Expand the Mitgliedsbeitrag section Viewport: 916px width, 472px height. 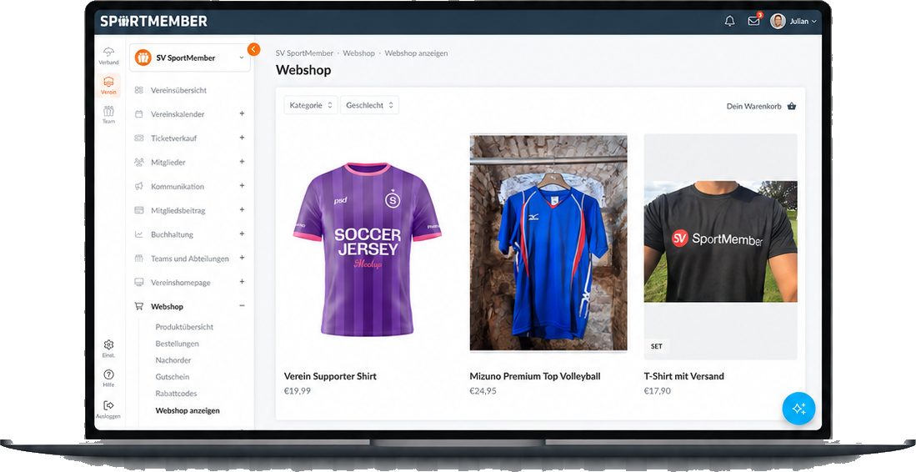(x=242, y=209)
